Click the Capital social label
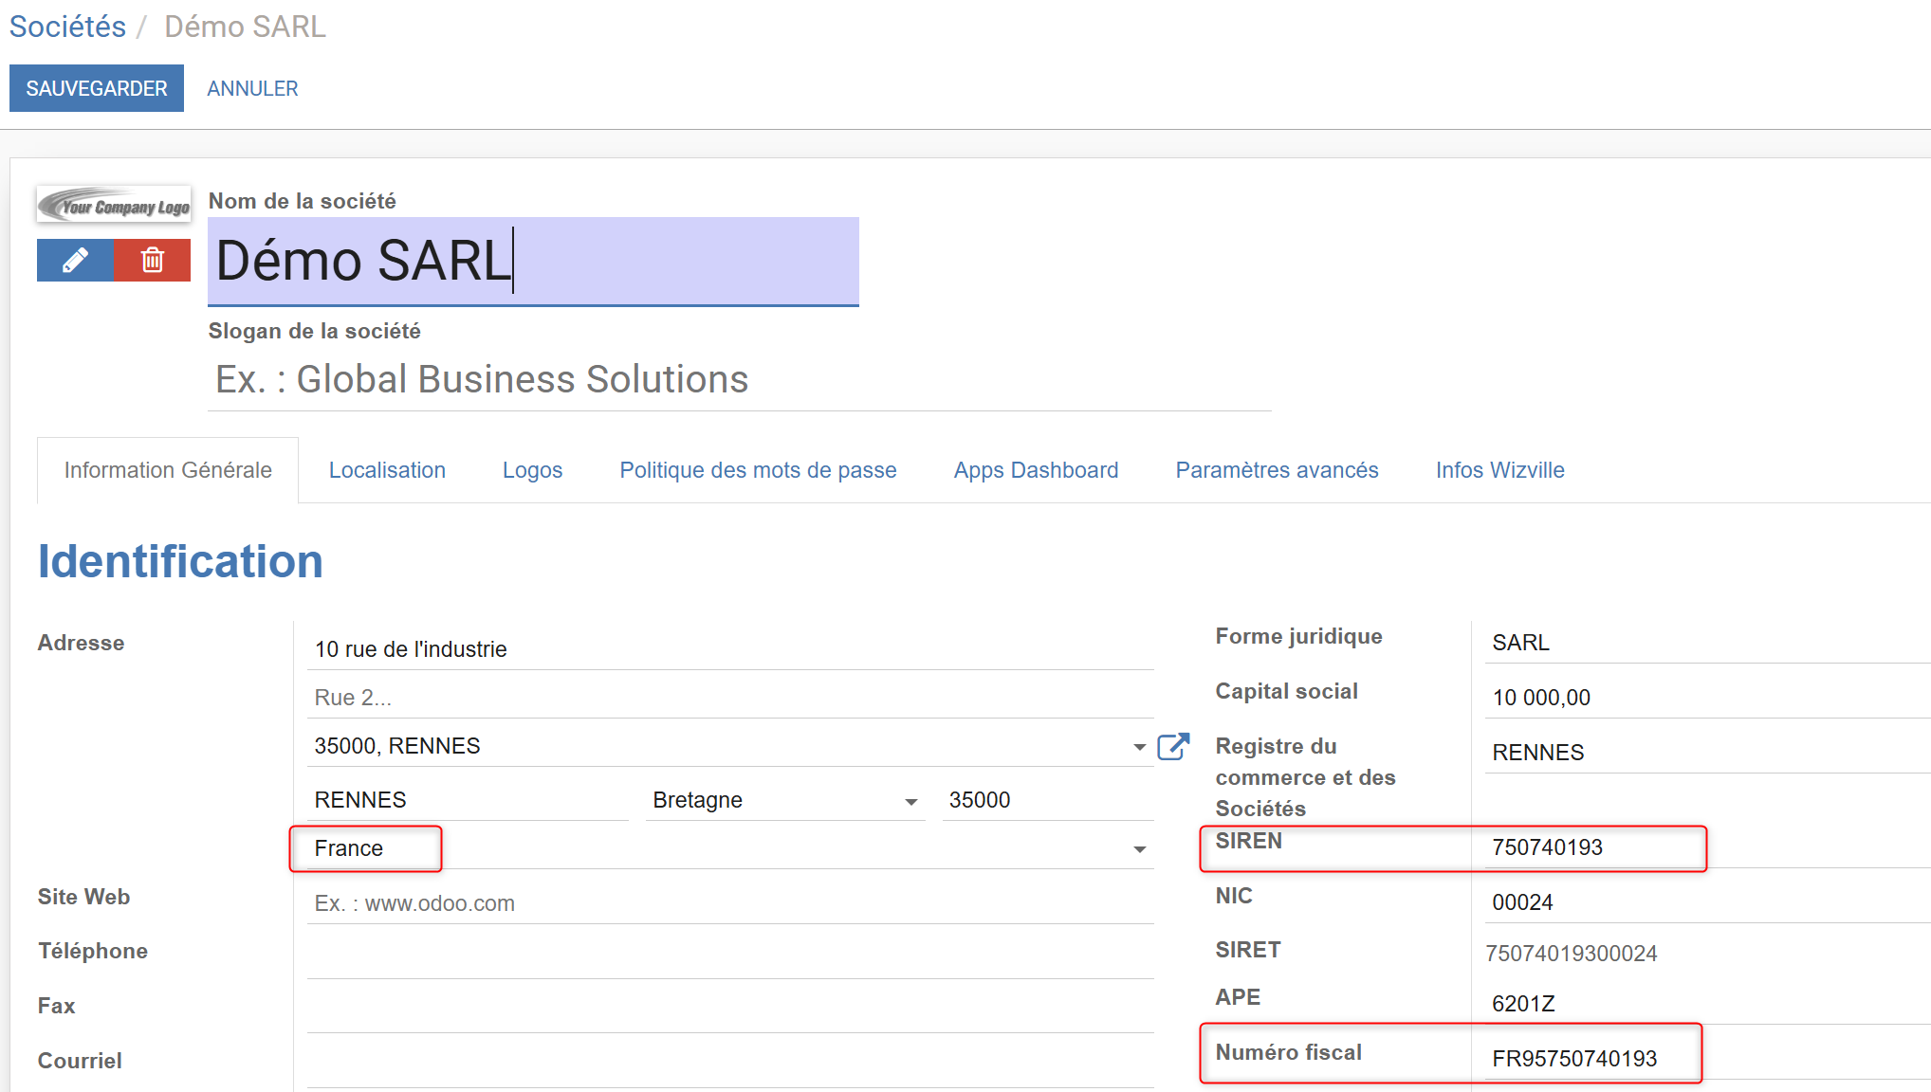The width and height of the screenshot is (1931, 1092). 1286,691
